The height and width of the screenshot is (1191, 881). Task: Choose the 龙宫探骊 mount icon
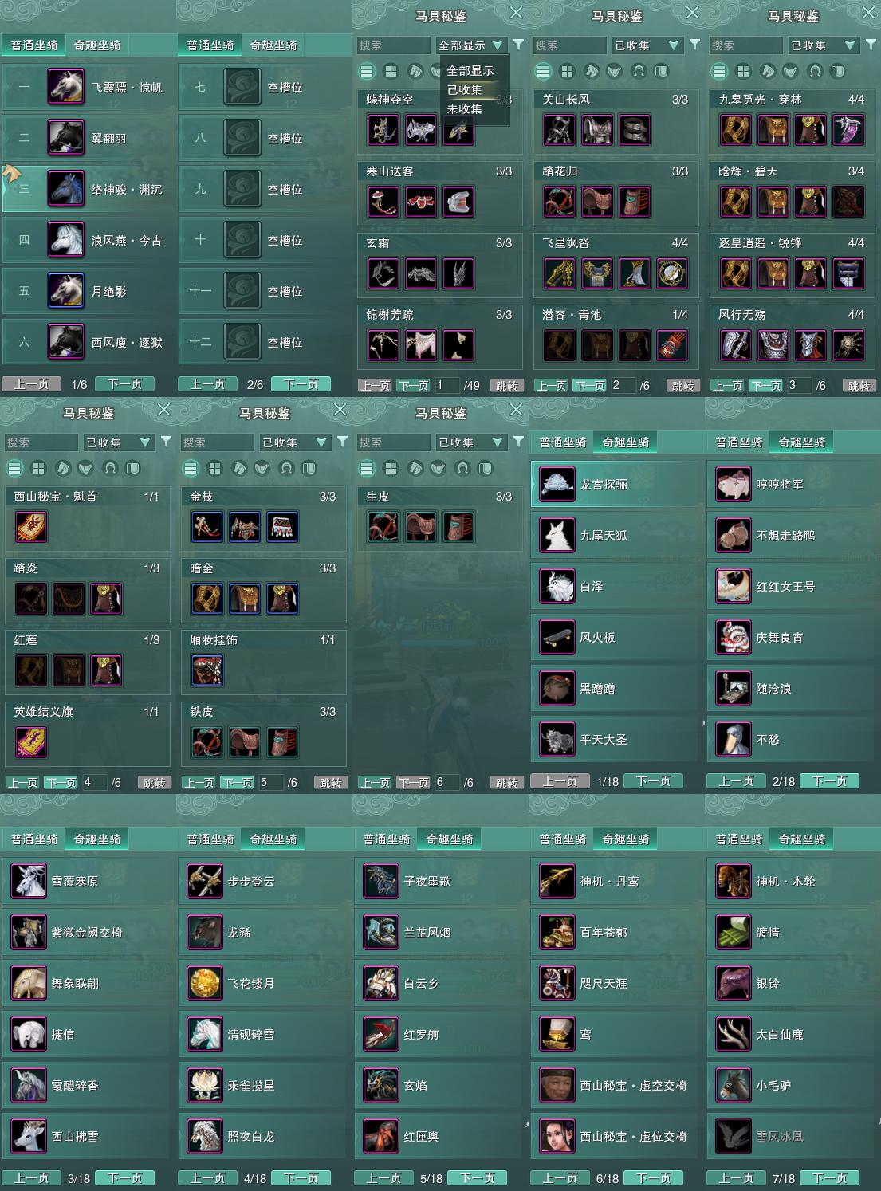coord(557,484)
